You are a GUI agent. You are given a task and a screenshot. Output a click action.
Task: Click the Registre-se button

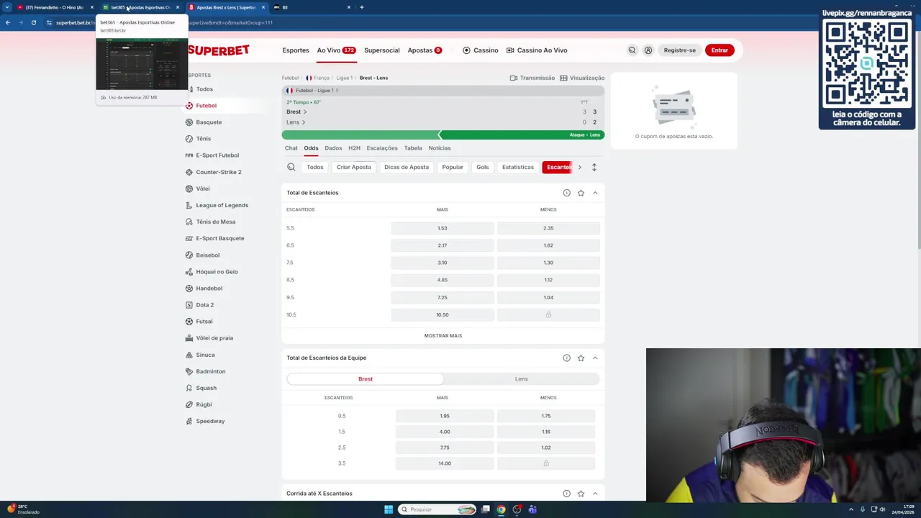[679, 50]
